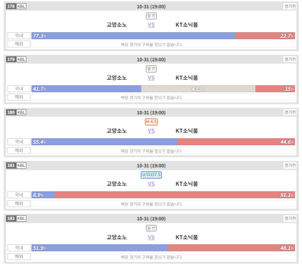The image size is (302, 266).
Task: Click the blue 77.3% bar segment
Action: [x=133, y=36]
